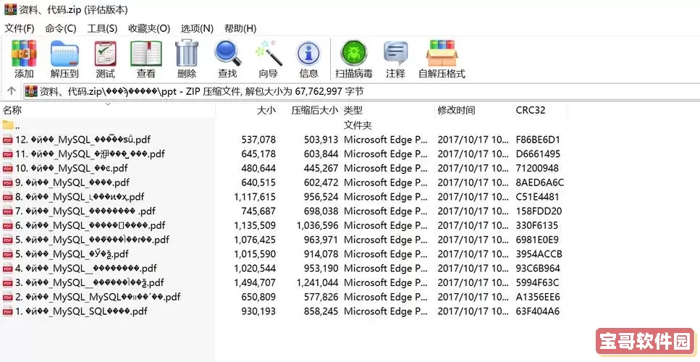Open the Find (查找) magnifier tool

227,59
